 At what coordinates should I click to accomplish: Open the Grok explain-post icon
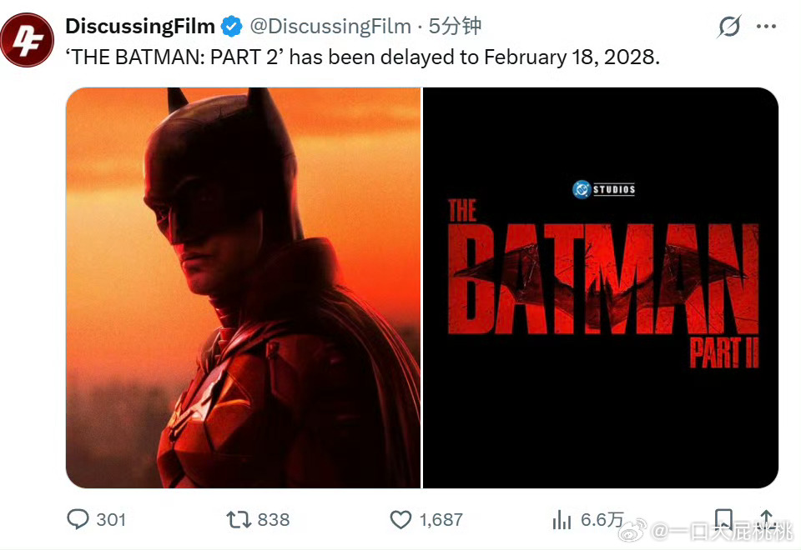pyautogui.click(x=728, y=26)
